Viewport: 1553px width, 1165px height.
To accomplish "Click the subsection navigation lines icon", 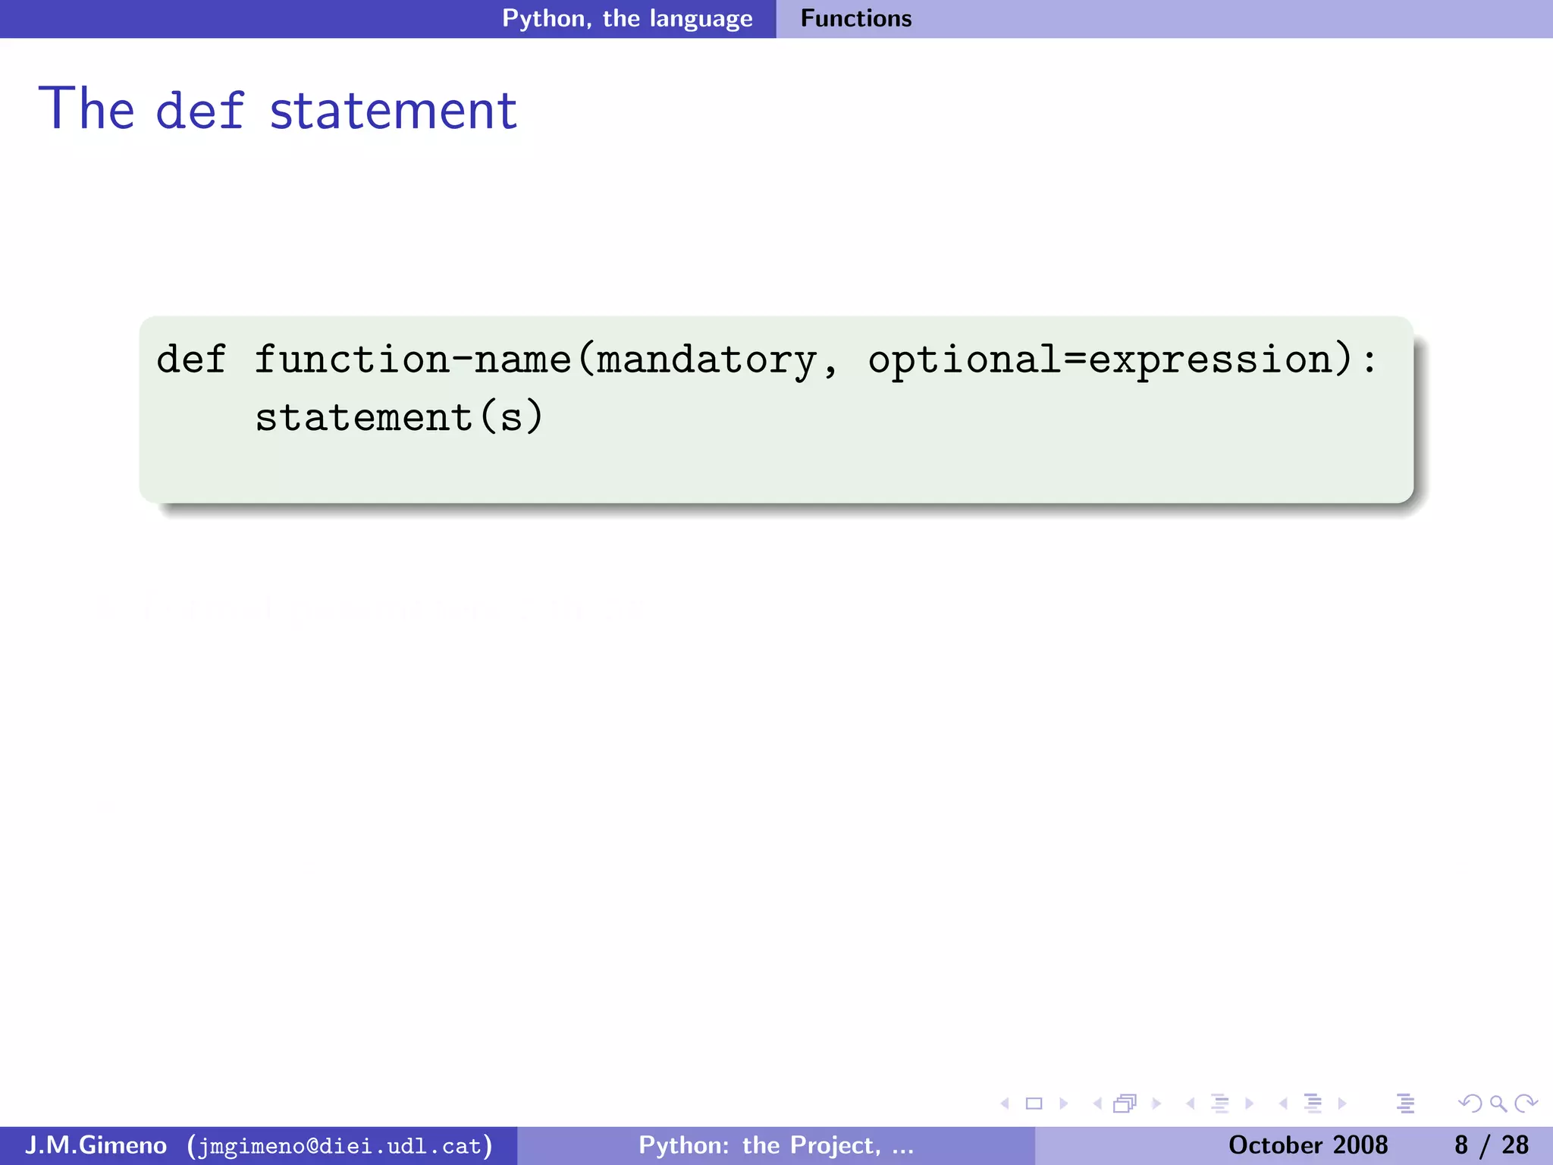I will point(1220,1104).
